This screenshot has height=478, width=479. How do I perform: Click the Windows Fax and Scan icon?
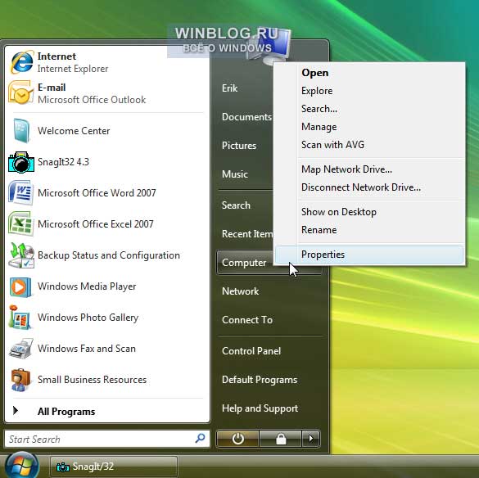click(x=20, y=349)
